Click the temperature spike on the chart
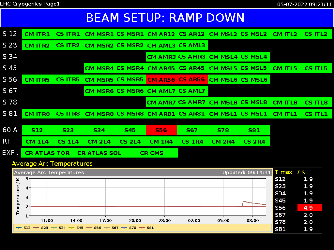The height and width of the screenshot is (250, 334). (243, 201)
